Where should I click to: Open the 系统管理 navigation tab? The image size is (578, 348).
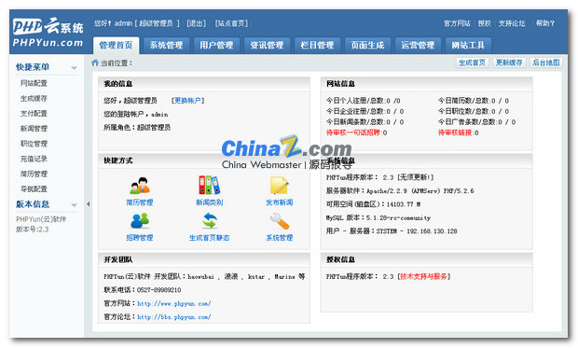point(166,46)
